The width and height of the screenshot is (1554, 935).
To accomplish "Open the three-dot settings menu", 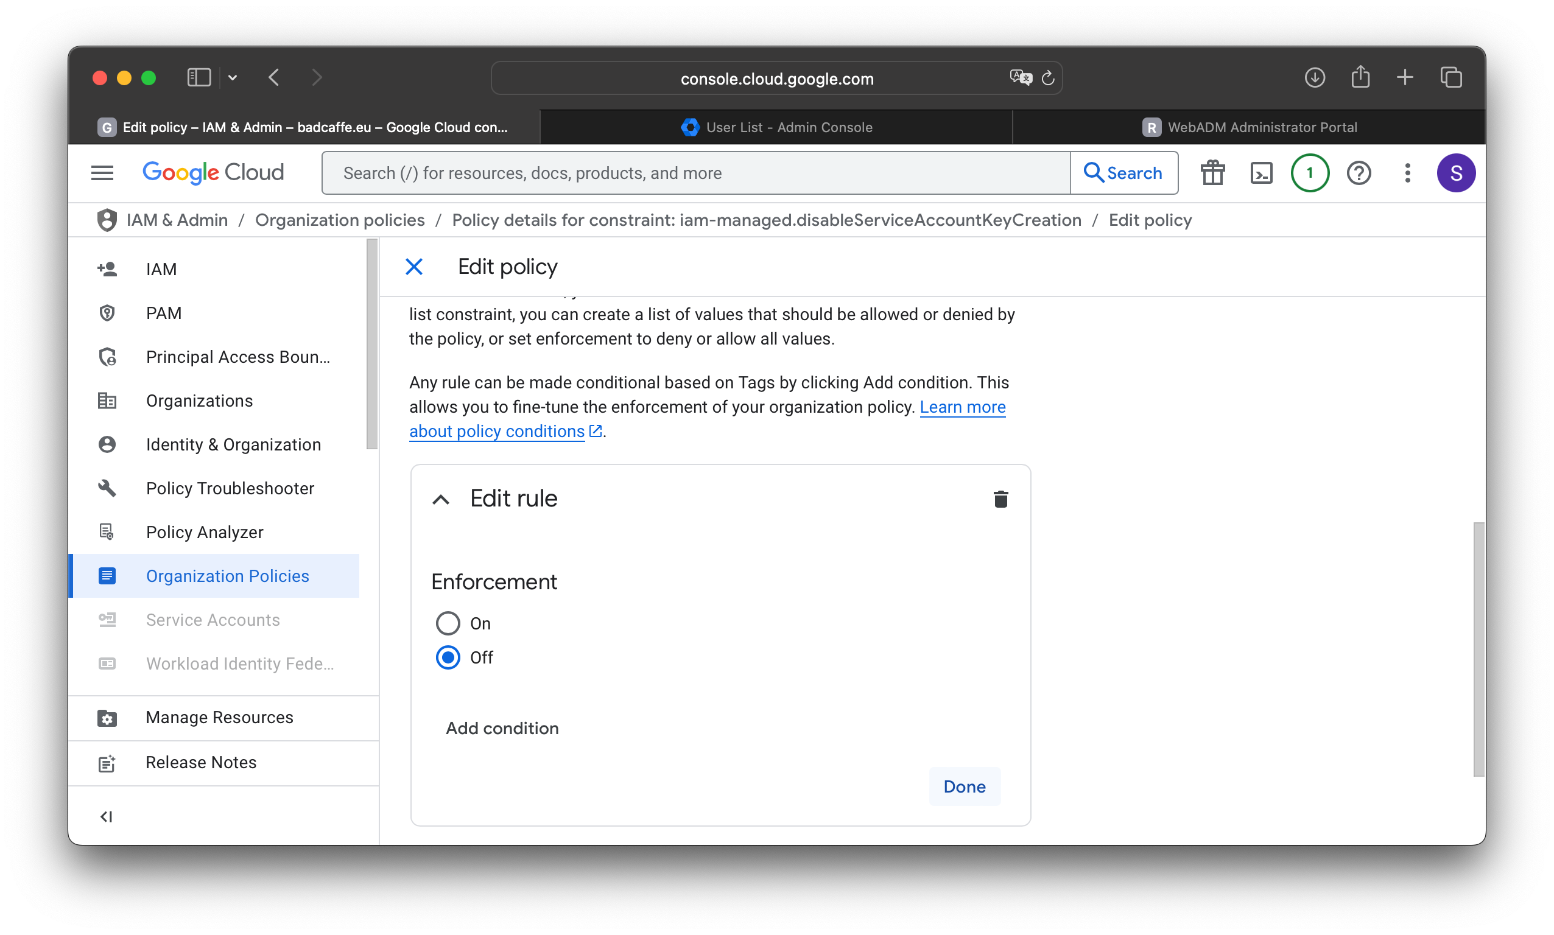I will click(1407, 173).
